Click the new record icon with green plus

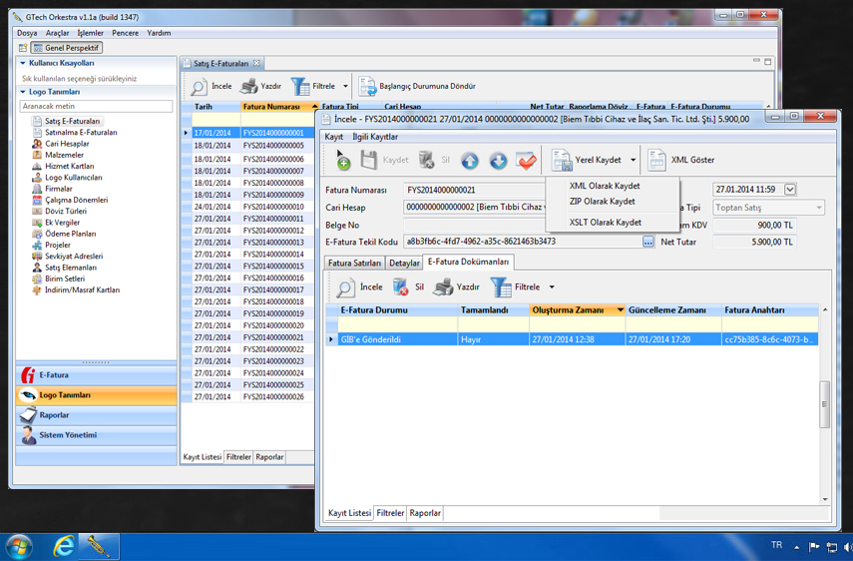(x=341, y=160)
